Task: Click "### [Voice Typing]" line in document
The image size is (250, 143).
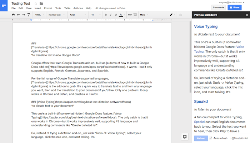Action: point(81,102)
